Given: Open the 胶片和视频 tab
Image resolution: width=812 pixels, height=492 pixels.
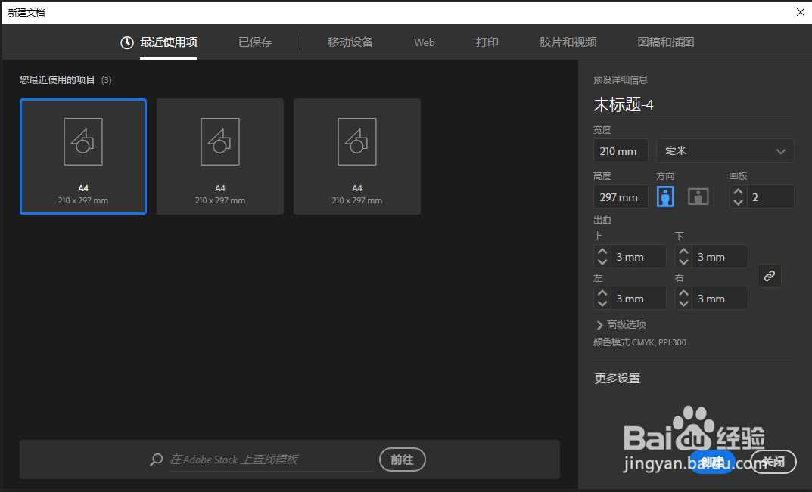Looking at the screenshot, I should click(568, 42).
